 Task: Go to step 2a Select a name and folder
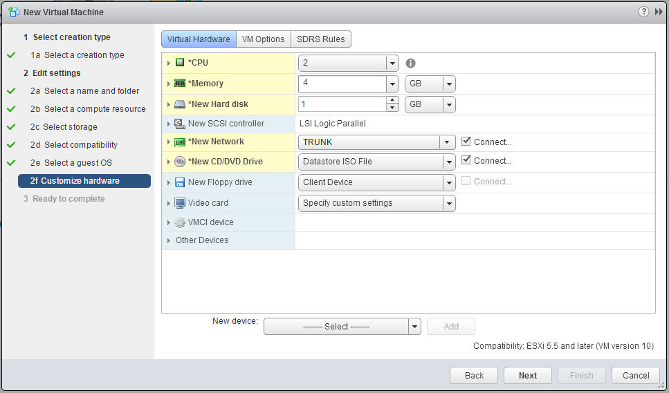click(91, 91)
